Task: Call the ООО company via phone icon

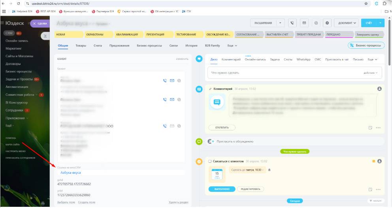Action: 165,126
